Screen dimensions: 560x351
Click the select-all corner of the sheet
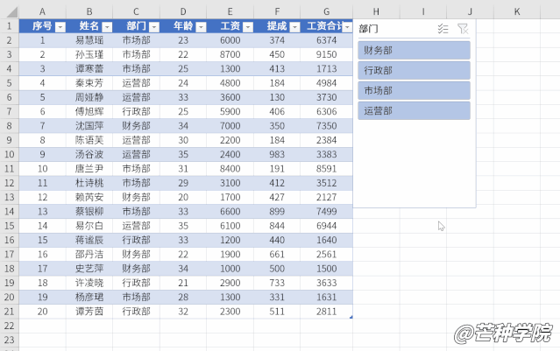(9, 11)
